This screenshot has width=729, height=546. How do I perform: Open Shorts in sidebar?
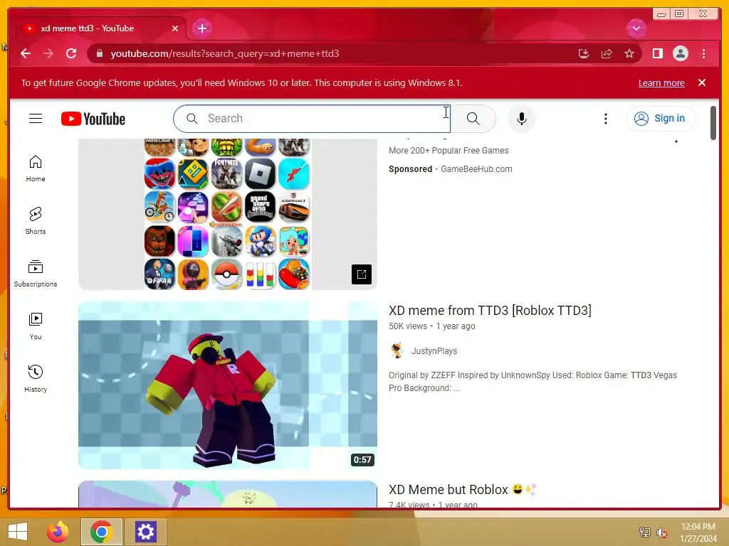(36, 221)
